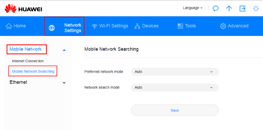Image resolution: width=263 pixels, height=130 pixels.
Task: Click the Tools grid icon
Action: click(180, 26)
